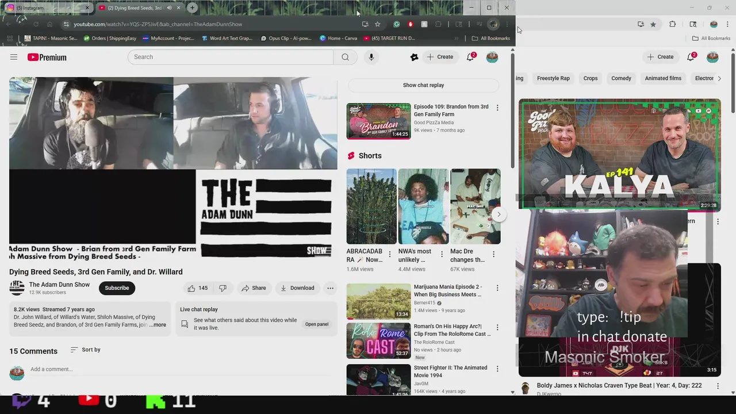Open the live chat replay panel

[317, 324]
